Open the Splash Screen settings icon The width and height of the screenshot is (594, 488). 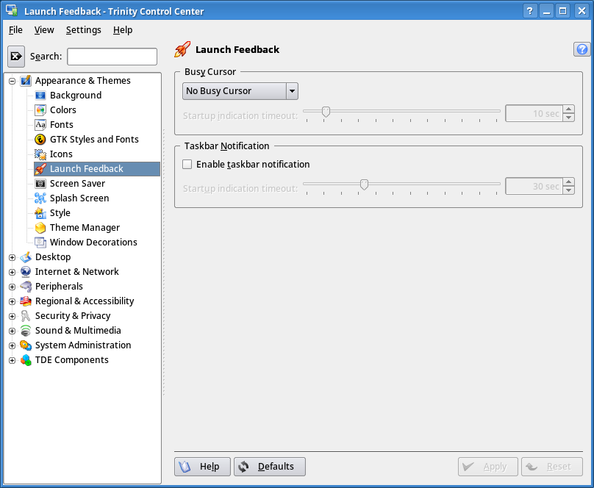(x=40, y=198)
